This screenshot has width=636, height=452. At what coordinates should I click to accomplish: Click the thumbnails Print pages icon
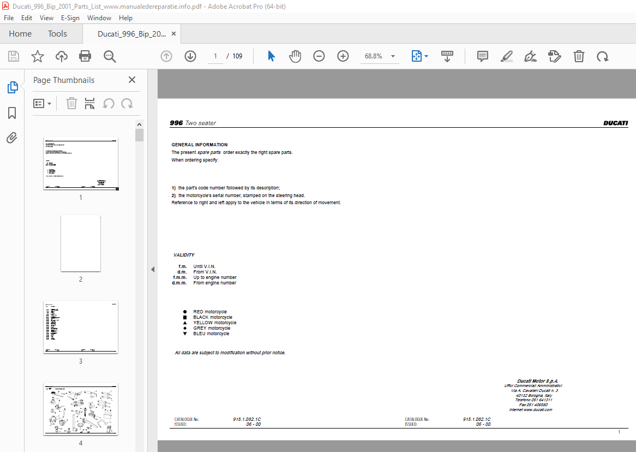click(89, 104)
